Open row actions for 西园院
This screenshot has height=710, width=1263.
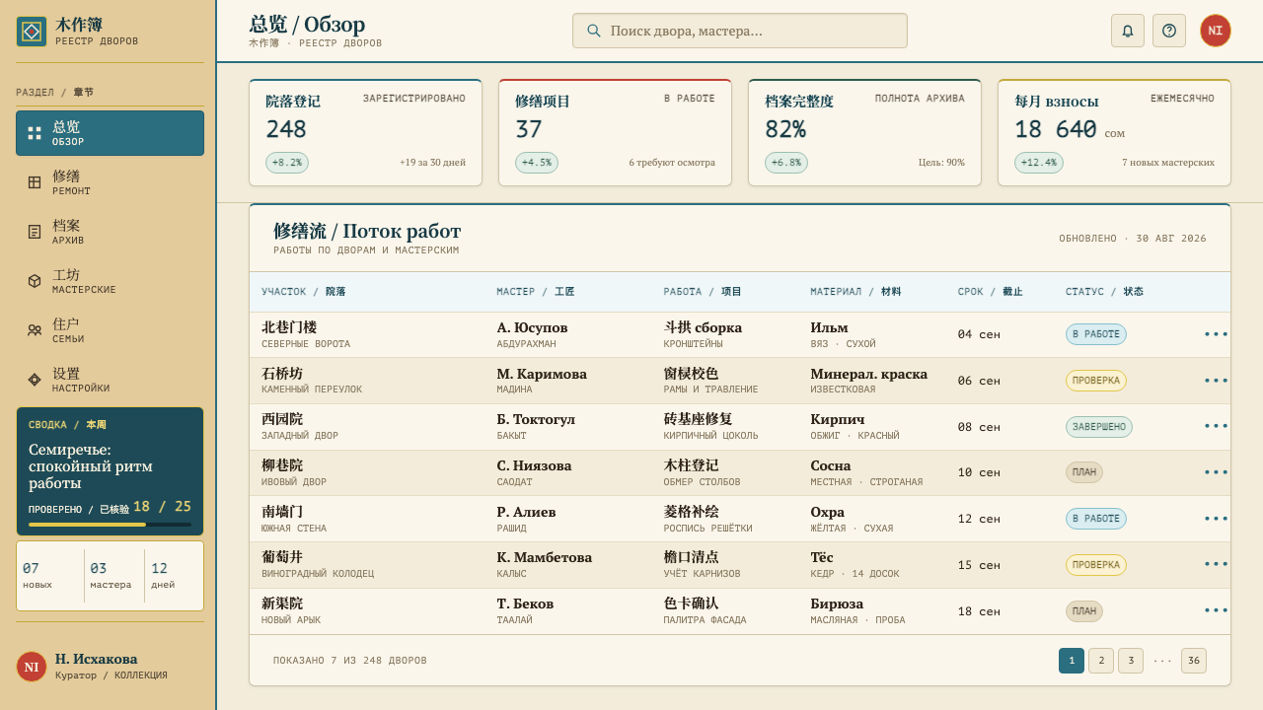[x=1216, y=426]
